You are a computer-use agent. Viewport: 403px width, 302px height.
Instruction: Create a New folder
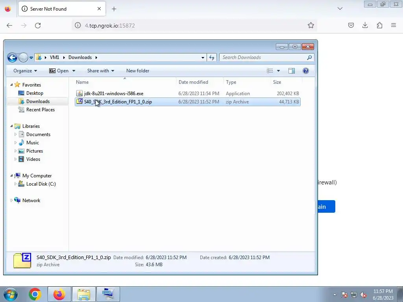tap(138, 71)
